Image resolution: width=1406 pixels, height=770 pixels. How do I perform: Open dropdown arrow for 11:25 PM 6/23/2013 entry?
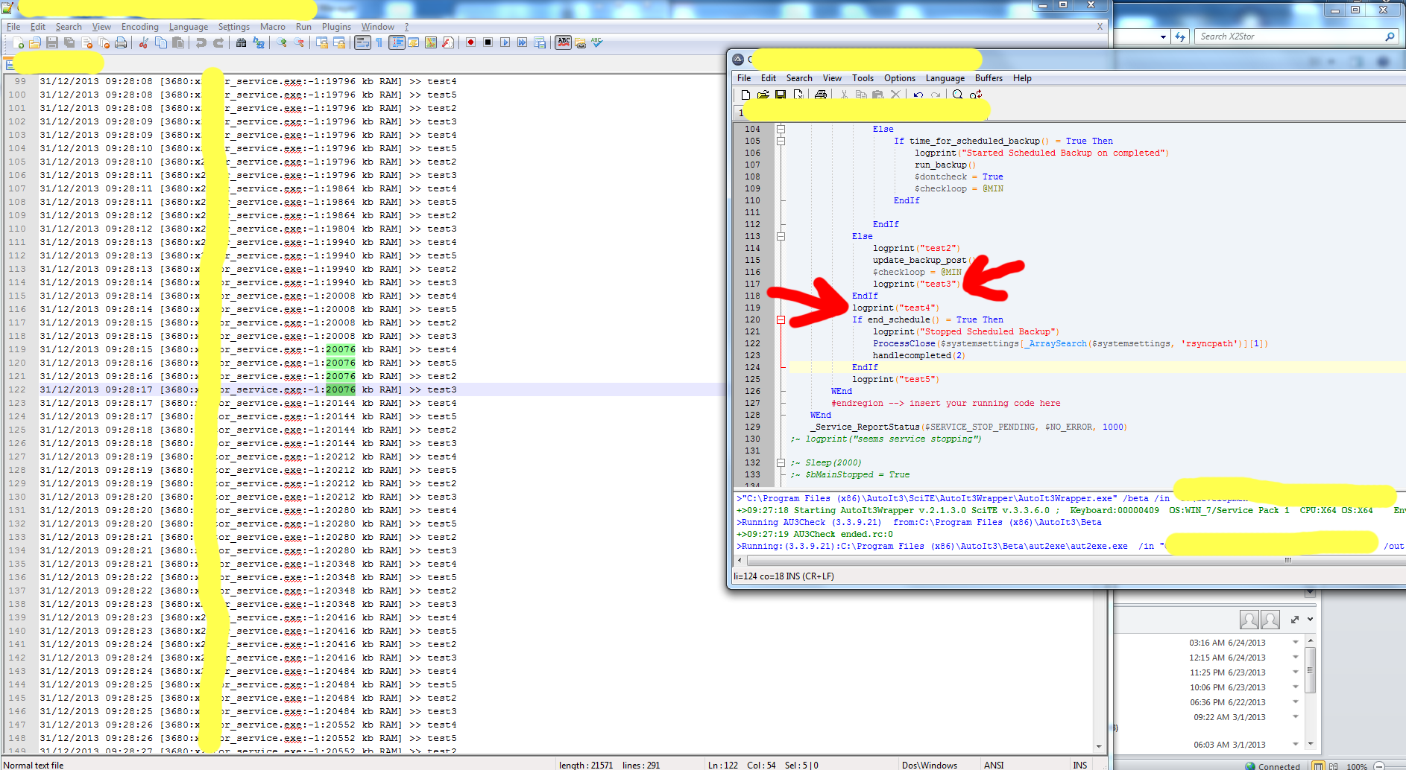coord(1296,672)
